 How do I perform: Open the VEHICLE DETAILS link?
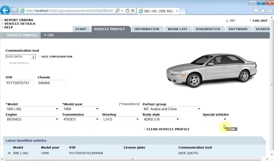(20, 24)
